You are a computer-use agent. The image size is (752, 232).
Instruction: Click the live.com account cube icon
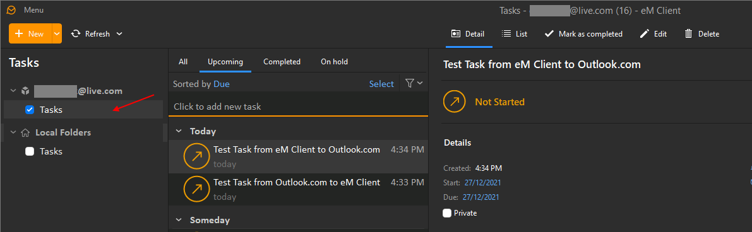(x=26, y=91)
